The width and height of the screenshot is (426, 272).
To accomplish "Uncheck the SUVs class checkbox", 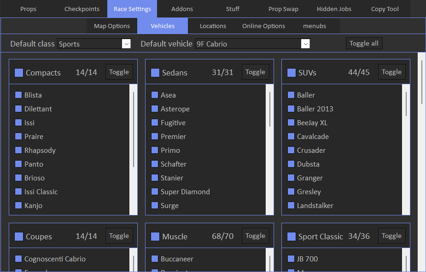I will 292,73.
